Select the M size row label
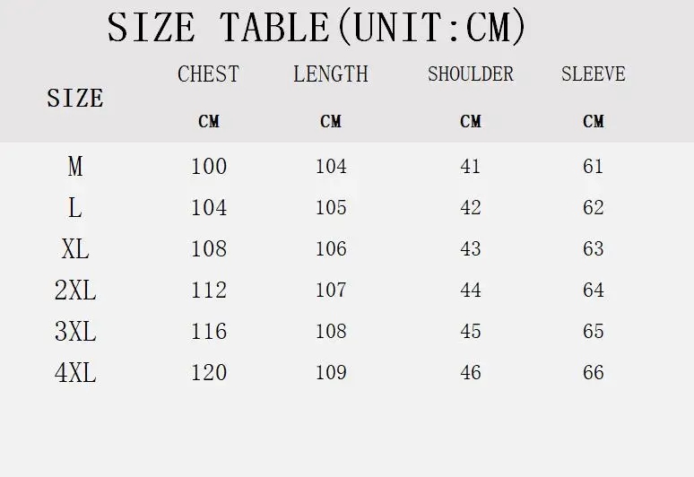The height and width of the screenshot is (477, 694). tap(75, 167)
